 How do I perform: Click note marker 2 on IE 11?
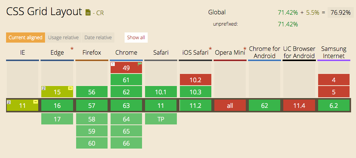tap(9, 102)
